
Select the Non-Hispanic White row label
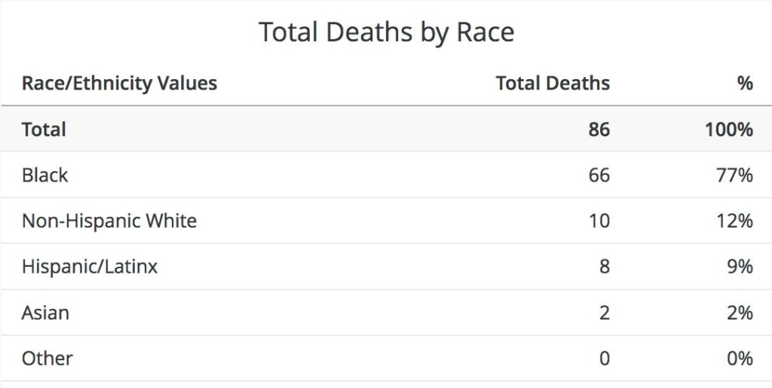click(x=109, y=221)
